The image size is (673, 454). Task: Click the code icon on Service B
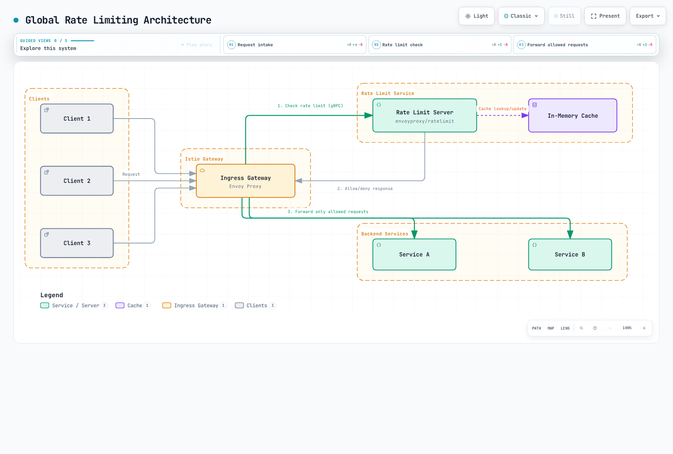coord(535,245)
